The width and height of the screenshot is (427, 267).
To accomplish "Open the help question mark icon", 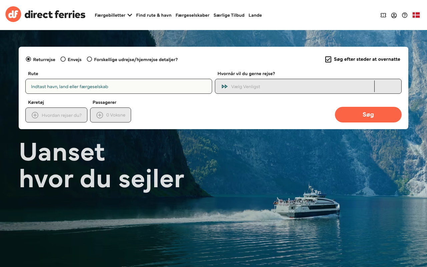I will 405,15.
